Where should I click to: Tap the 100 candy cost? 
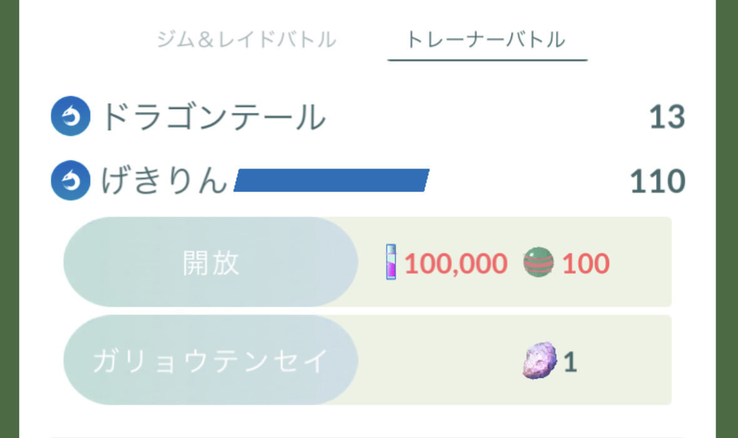[586, 263]
